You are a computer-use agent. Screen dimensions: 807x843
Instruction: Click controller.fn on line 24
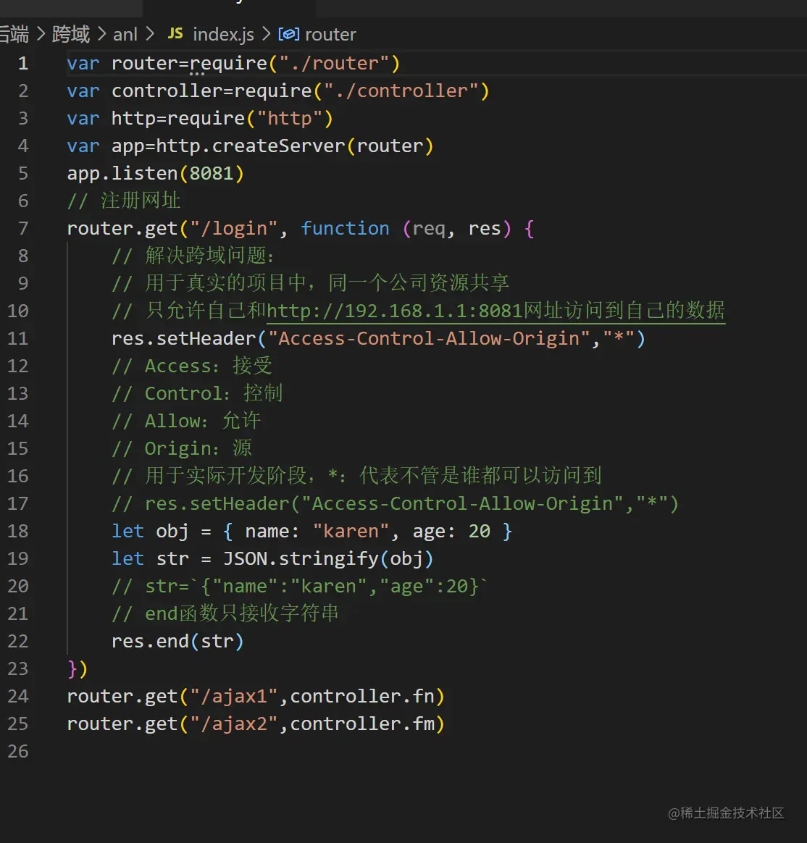tap(361, 696)
